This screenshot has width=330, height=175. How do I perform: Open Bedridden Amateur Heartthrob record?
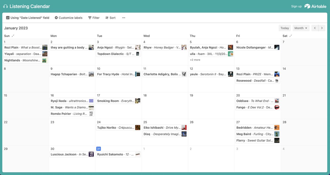coord(258,128)
